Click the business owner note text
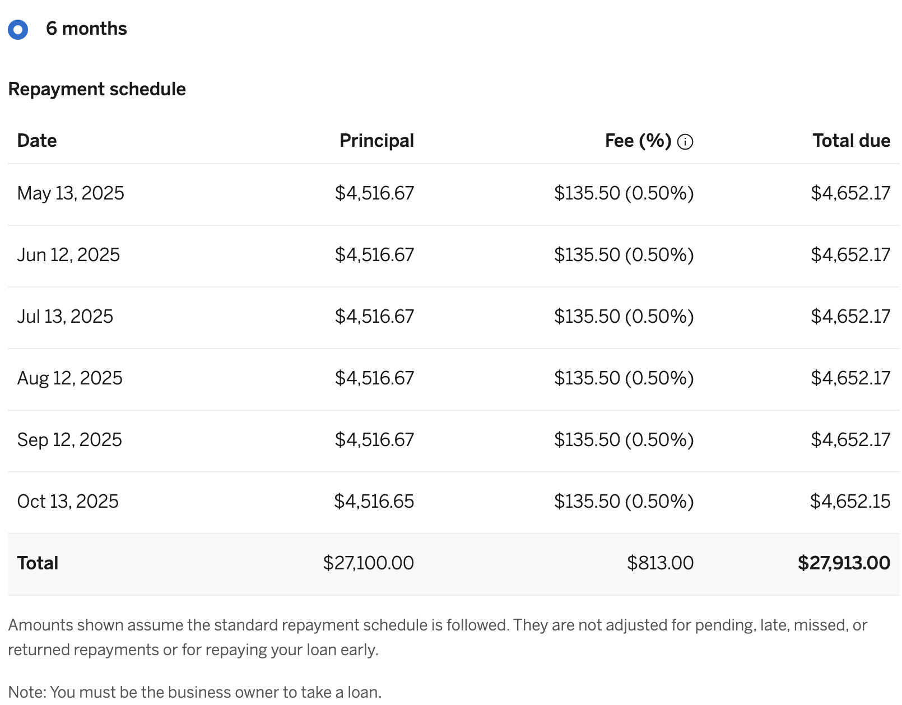 [194, 692]
